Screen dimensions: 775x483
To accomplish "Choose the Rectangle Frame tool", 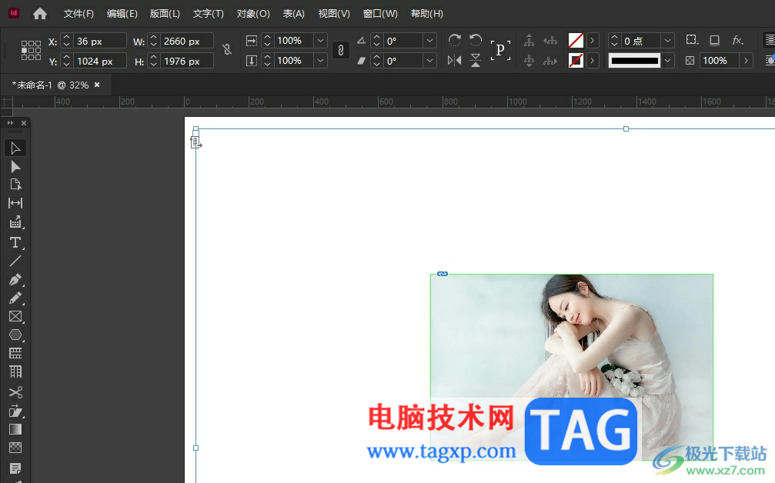I will (x=15, y=316).
